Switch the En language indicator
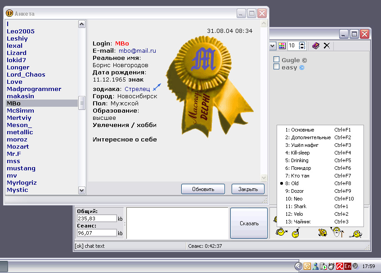This screenshot has width=381, height=273. (347, 266)
